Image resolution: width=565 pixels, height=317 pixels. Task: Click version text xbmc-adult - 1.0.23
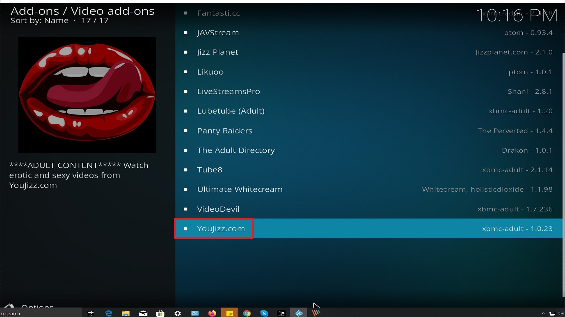tap(517, 229)
